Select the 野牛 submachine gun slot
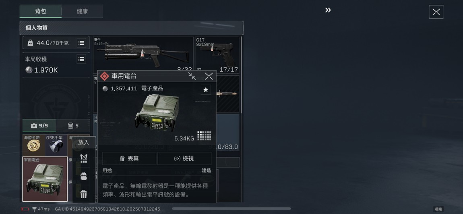The width and height of the screenshot is (463, 214). click(143, 55)
